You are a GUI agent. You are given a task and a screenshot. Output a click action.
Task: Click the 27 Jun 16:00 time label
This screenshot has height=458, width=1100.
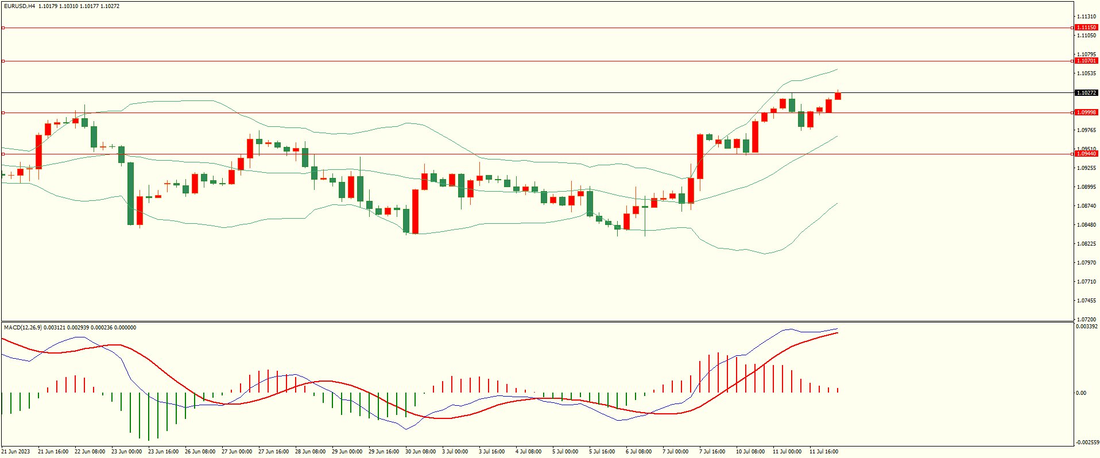[x=273, y=452]
